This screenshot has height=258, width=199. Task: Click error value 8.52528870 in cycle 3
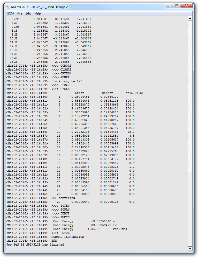(x=80, y=105)
